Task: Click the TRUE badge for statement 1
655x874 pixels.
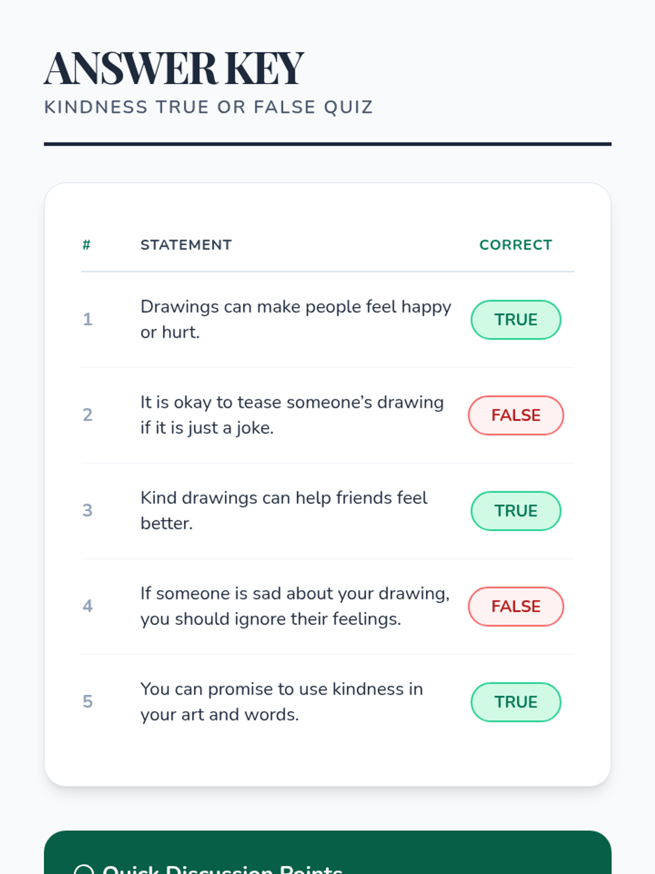Action: [516, 320]
